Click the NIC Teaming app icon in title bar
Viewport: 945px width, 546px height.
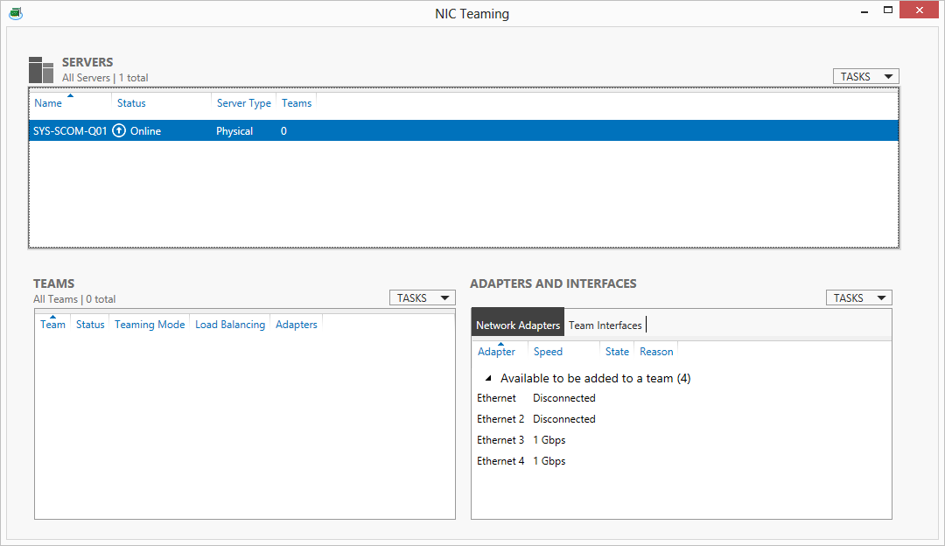pos(16,13)
